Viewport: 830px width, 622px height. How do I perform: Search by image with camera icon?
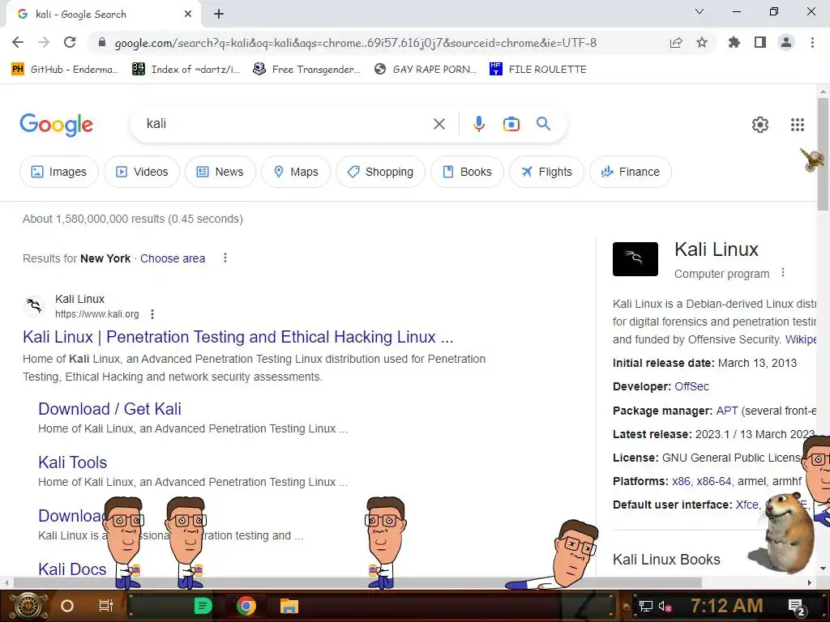point(511,124)
